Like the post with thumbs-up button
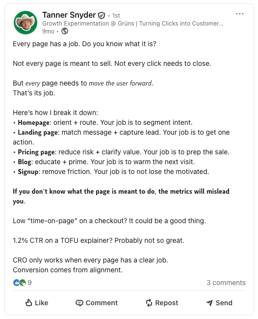 tap(37, 303)
